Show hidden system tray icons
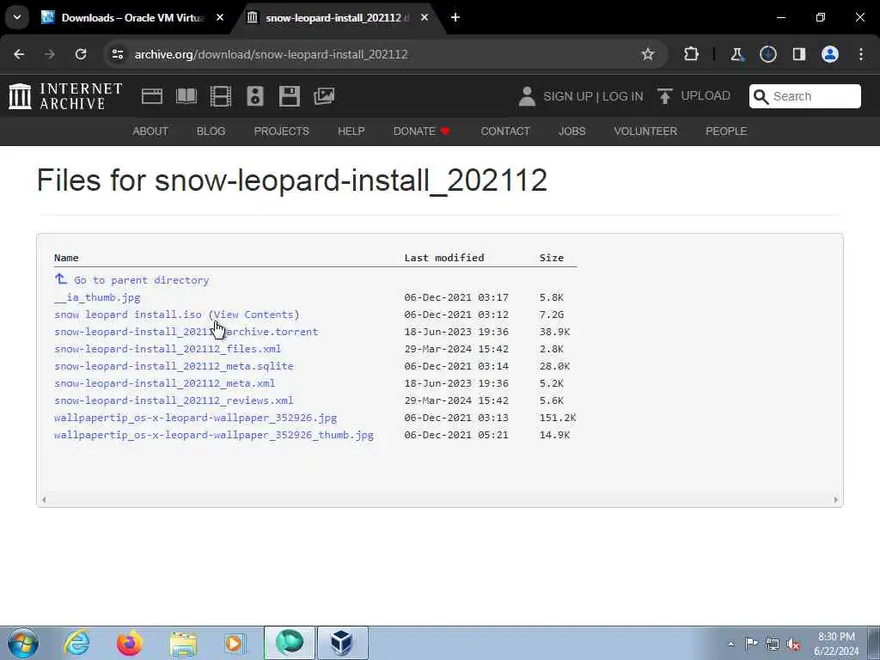The image size is (880, 660). tap(730, 645)
